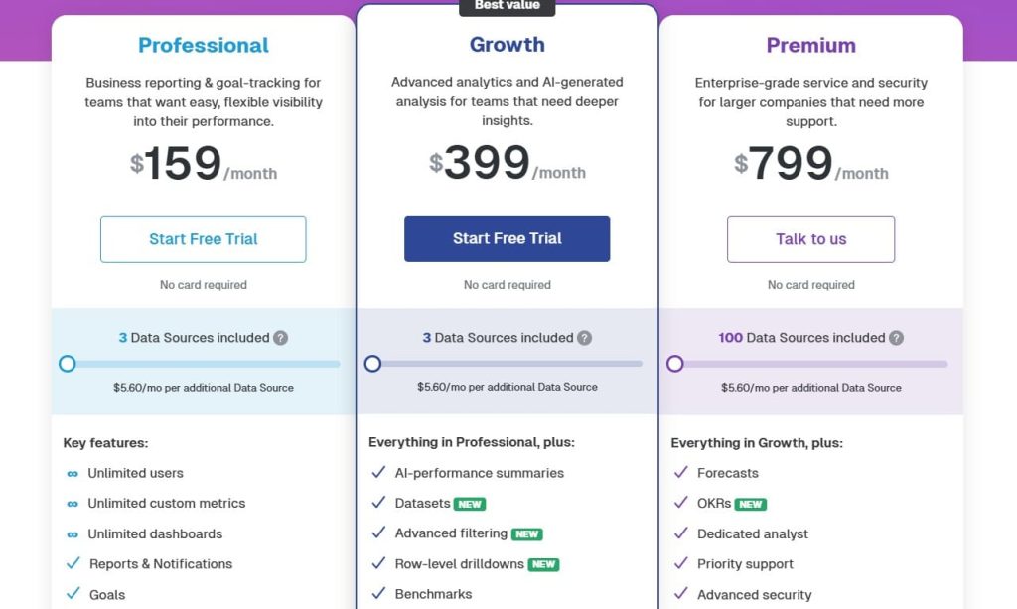
Task: Click help icon beside Professional Data Sources
Action: [281, 338]
